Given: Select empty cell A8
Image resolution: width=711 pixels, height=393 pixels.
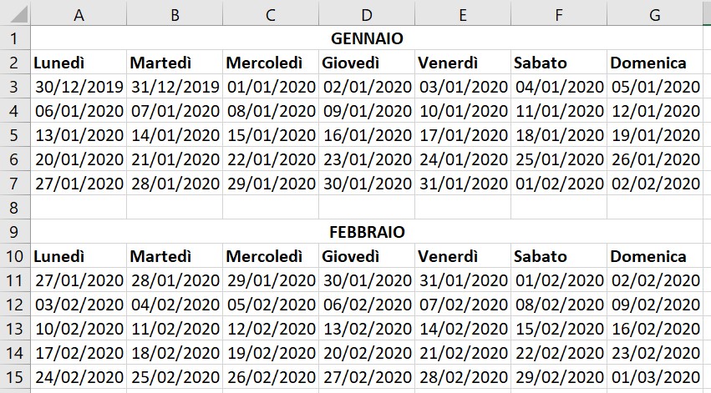Looking at the screenshot, I should point(79,208).
